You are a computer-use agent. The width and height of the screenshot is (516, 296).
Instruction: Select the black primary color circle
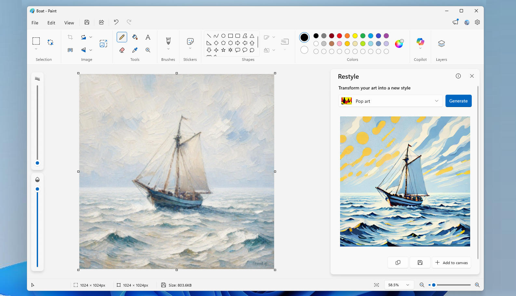[304, 37]
